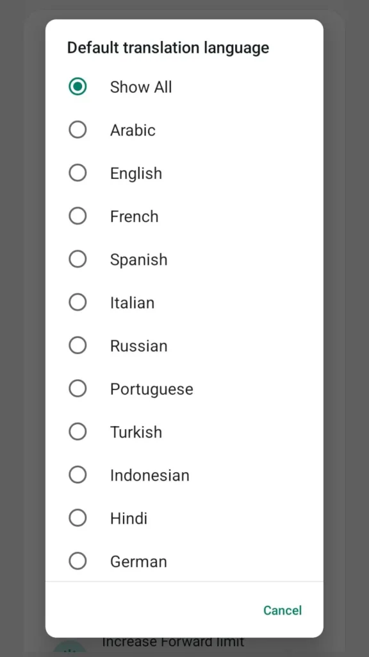Tap the circular icon next to Increase Forward limit
Viewport: 369px width, 657px height.
click(69, 647)
